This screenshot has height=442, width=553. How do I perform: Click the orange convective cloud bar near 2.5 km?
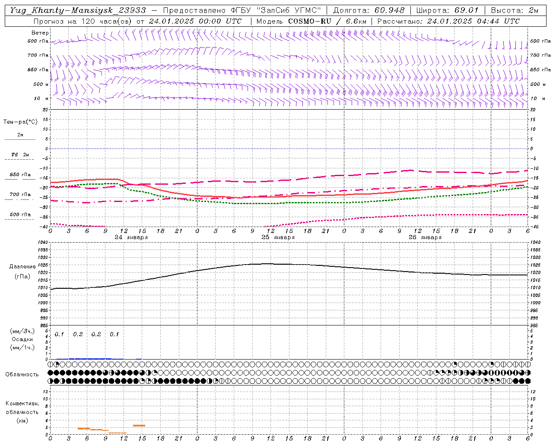(139, 426)
